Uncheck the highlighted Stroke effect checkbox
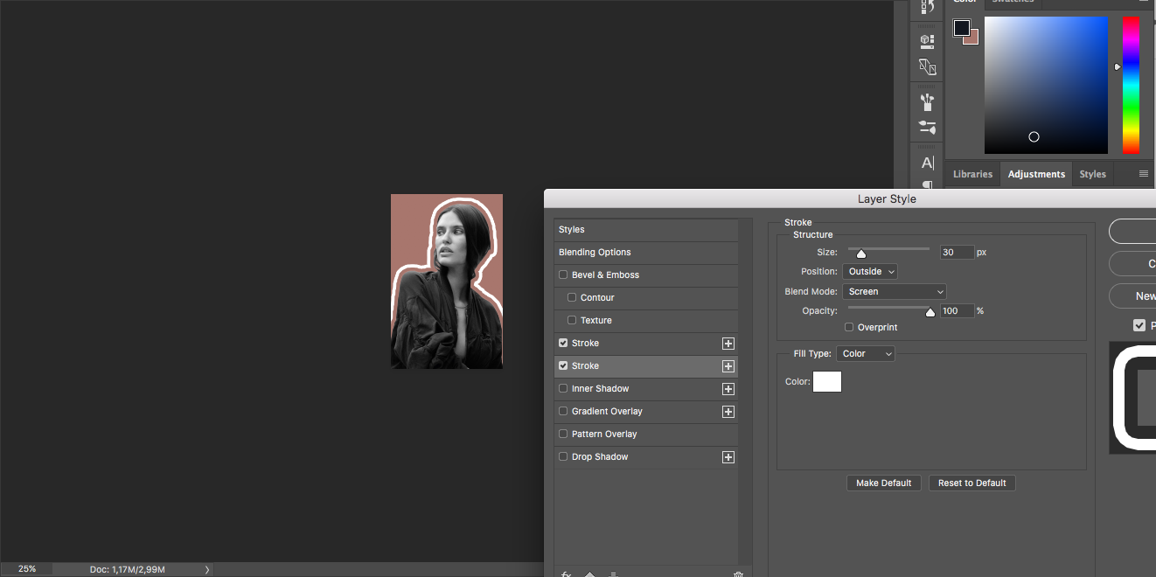The width and height of the screenshot is (1156, 577). pos(563,365)
